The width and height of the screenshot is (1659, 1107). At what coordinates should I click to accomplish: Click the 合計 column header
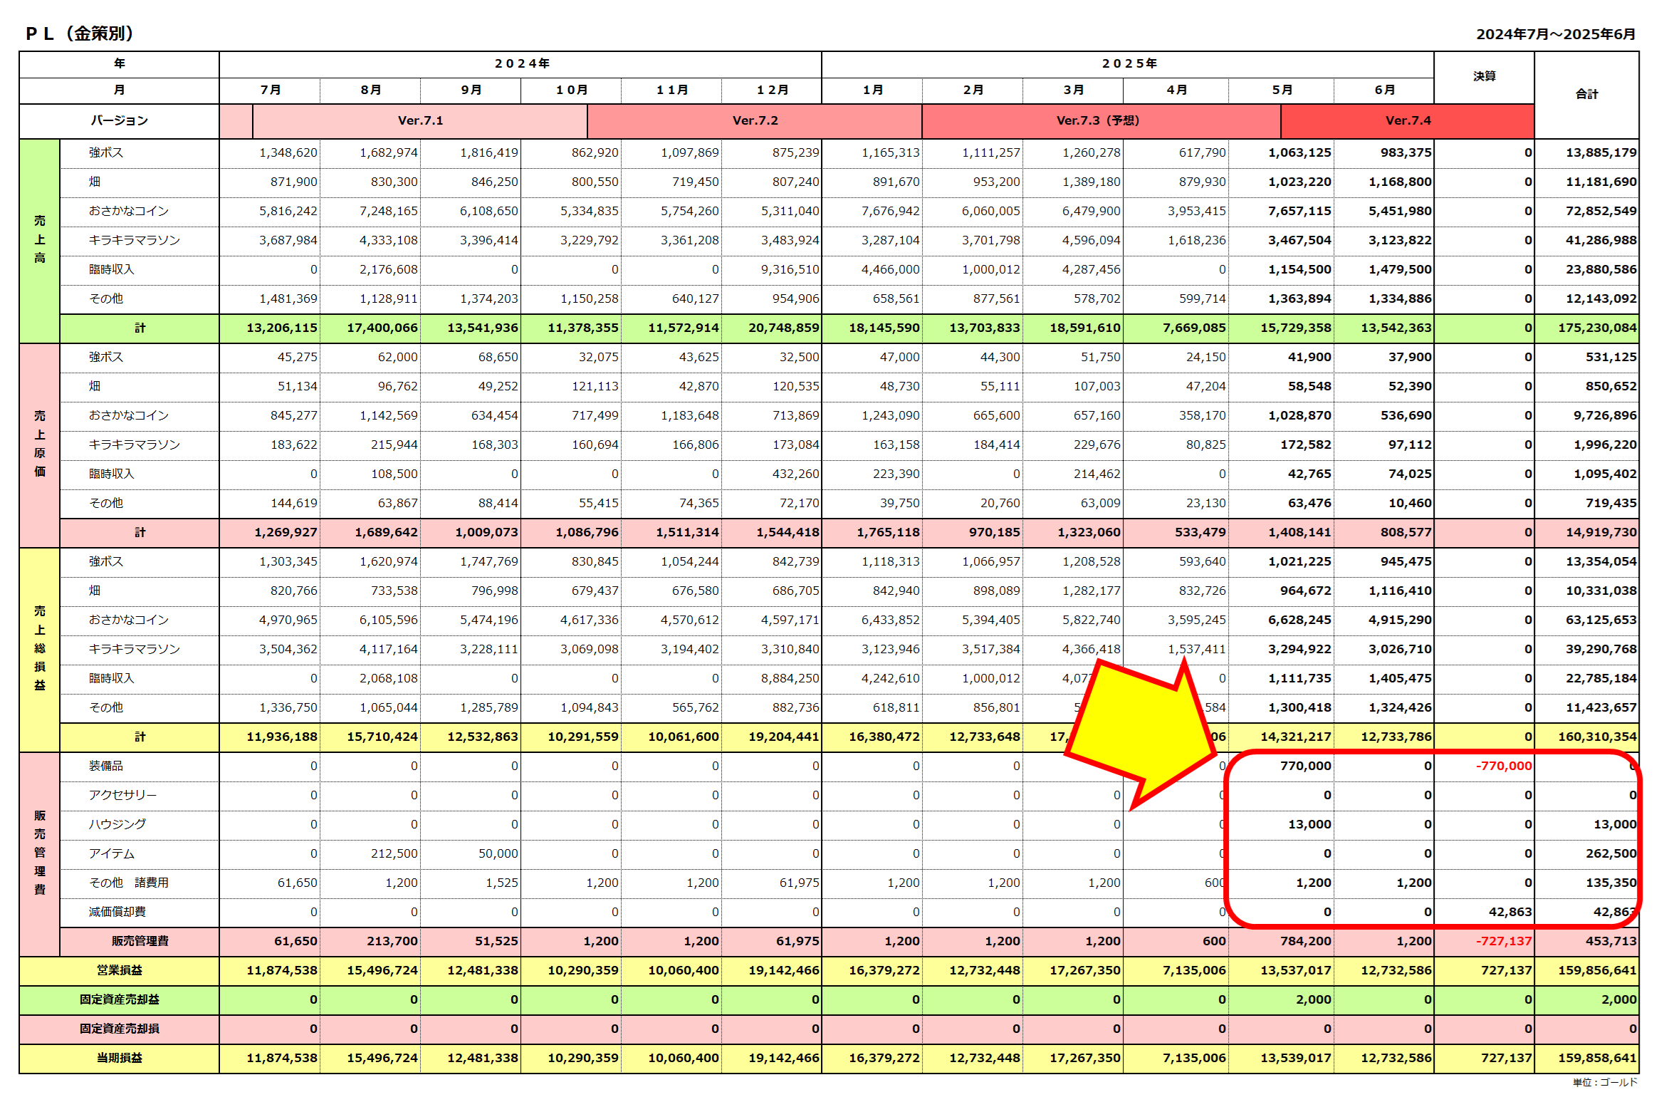pyautogui.click(x=1586, y=94)
